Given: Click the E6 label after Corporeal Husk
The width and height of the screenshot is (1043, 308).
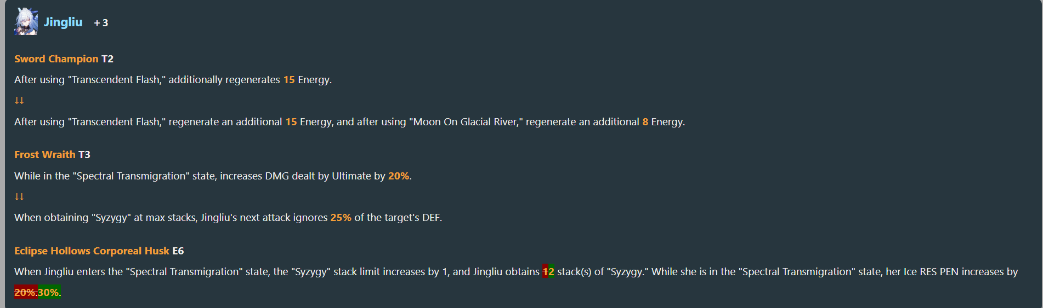Looking at the screenshot, I should [x=178, y=251].
